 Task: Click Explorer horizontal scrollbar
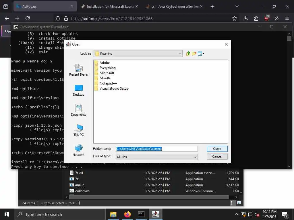pos(149,197)
